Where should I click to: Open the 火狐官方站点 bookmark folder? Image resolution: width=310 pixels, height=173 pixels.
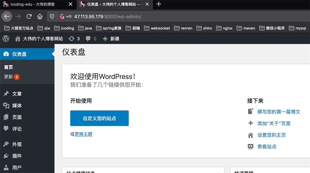tap(19, 28)
